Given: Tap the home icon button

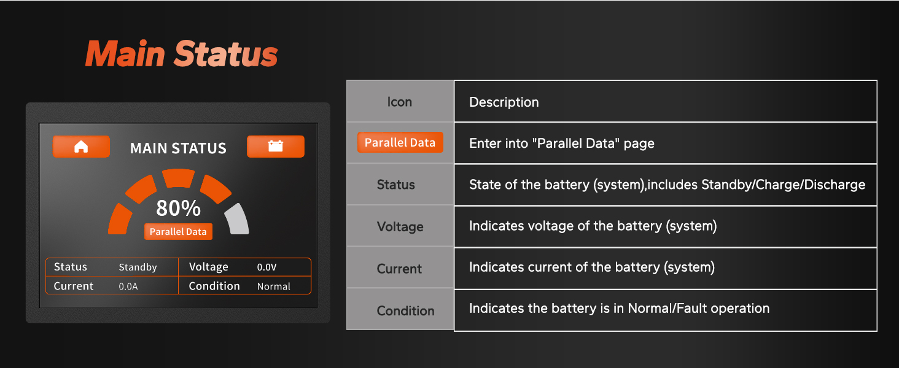Looking at the screenshot, I should 81,147.
